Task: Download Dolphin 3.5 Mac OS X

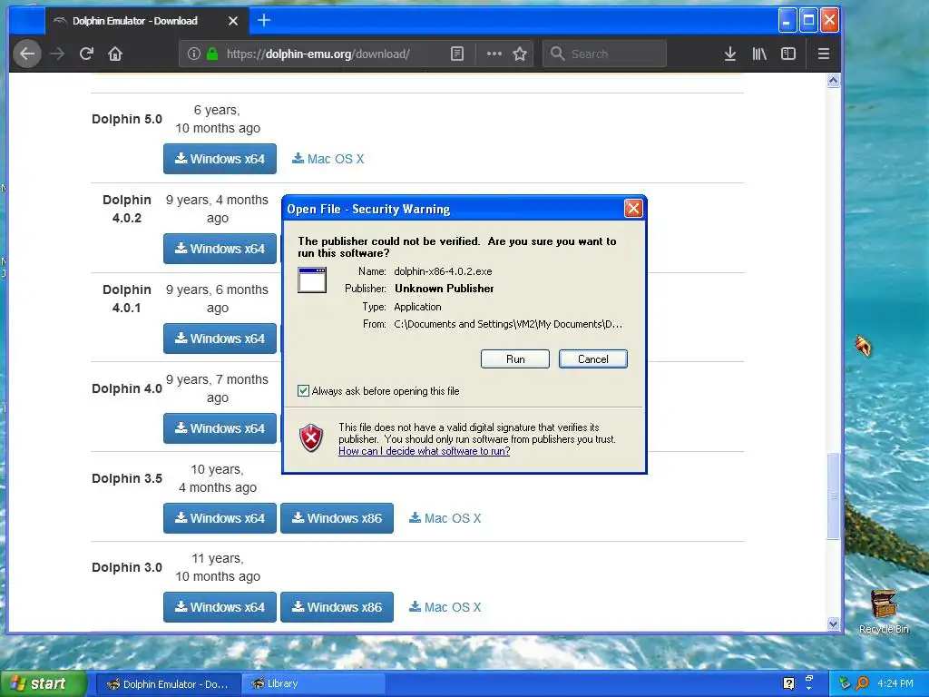Action: pos(445,518)
